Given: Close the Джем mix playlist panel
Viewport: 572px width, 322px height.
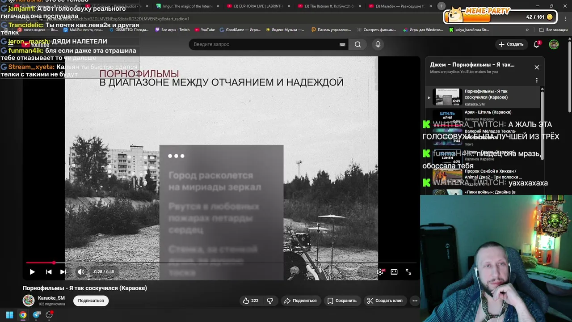Looking at the screenshot, I should click(537, 67).
